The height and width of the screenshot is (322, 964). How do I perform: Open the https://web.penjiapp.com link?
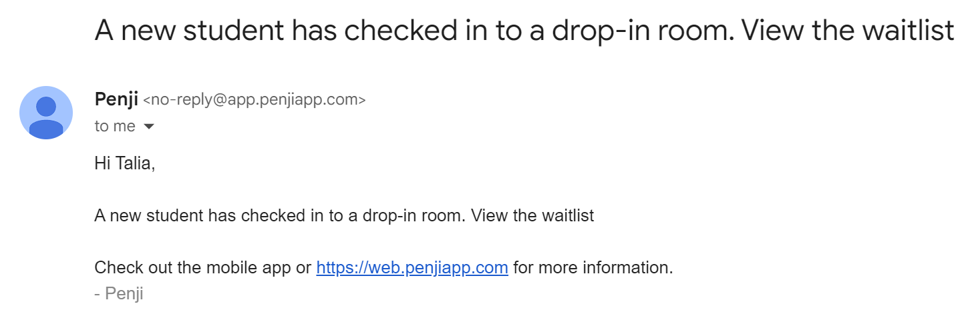click(x=412, y=268)
